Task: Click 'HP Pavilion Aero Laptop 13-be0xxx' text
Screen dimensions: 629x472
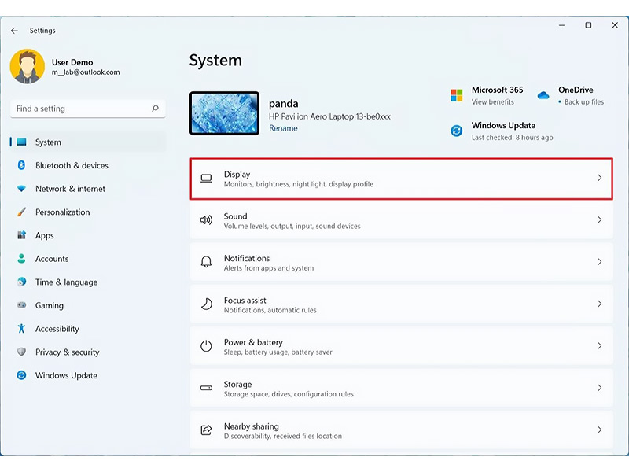Action: (329, 116)
